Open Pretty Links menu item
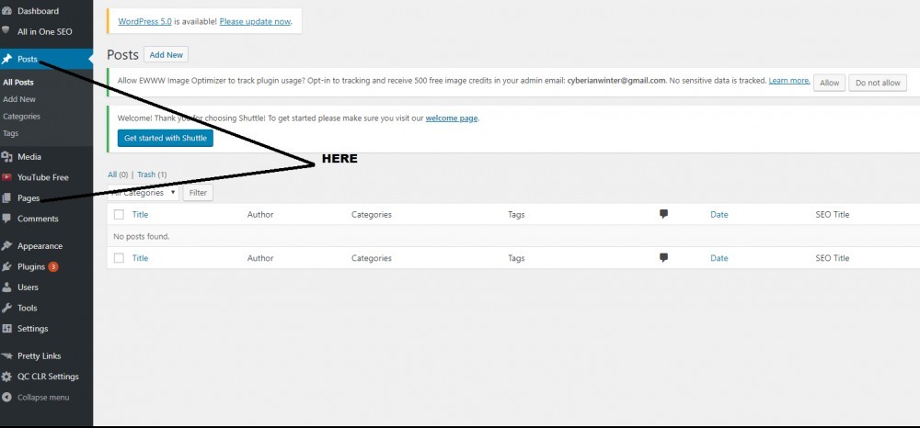The height and width of the screenshot is (428, 920). click(x=40, y=355)
